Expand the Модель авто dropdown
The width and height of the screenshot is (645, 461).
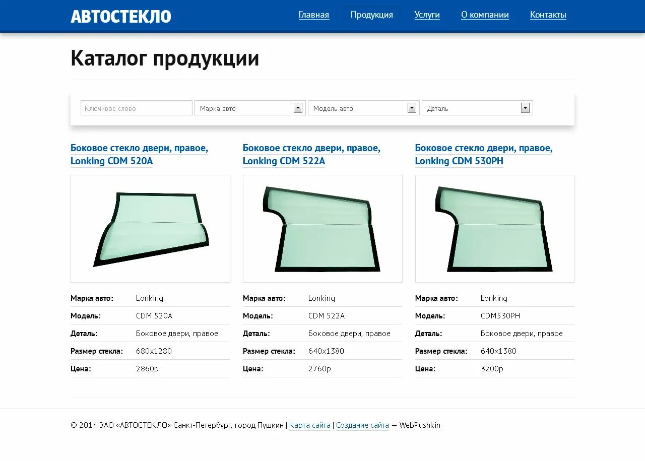click(363, 108)
